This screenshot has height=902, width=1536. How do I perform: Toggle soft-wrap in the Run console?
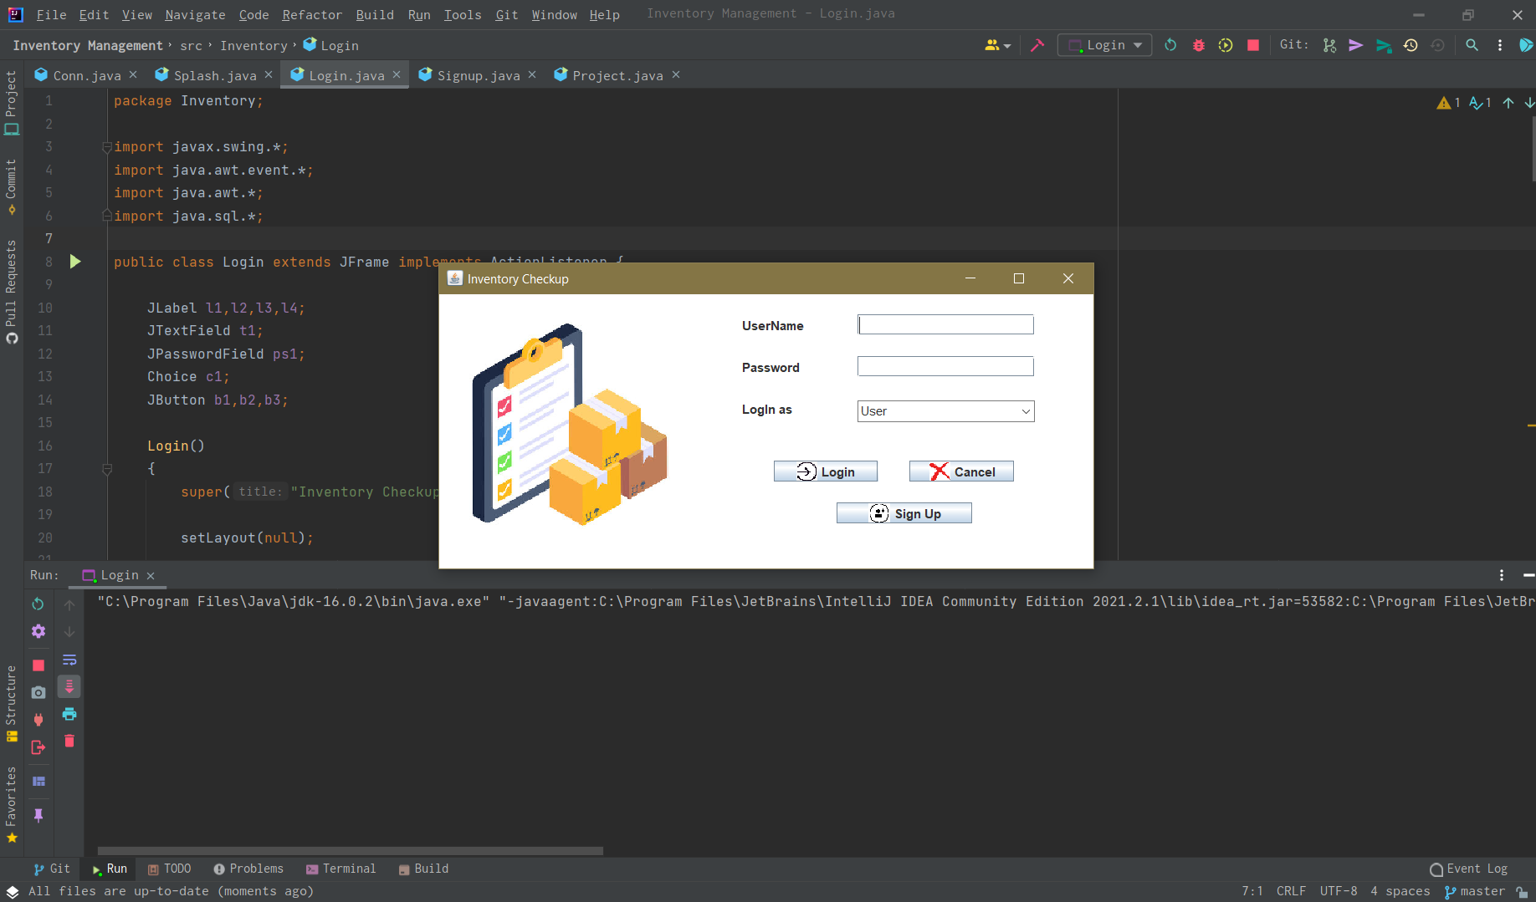69,660
